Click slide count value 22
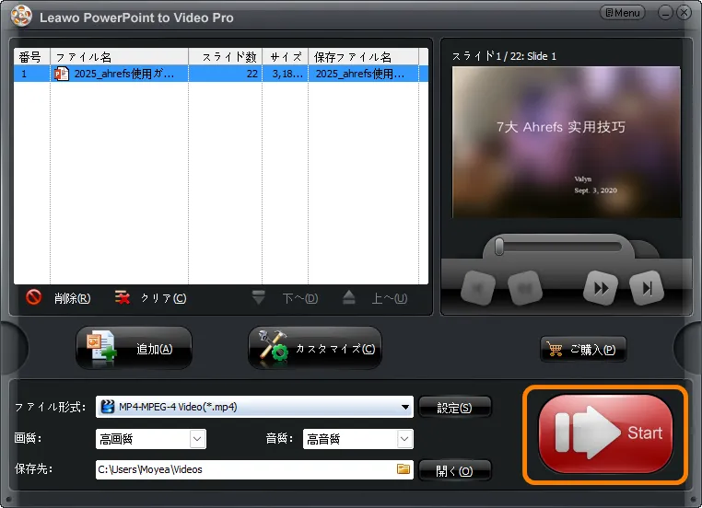This screenshot has height=508, width=702. (x=252, y=74)
